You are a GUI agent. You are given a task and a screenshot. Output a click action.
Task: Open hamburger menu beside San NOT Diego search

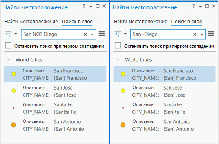[102, 34]
